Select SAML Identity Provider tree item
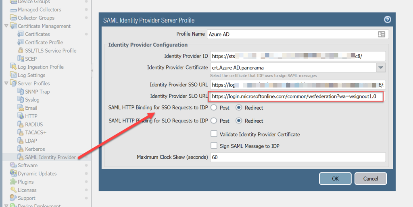Image resolution: width=413 pixels, height=207 pixels. (x=50, y=157)
